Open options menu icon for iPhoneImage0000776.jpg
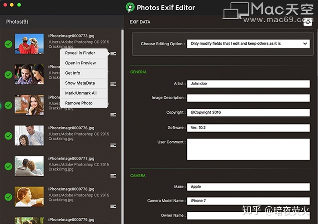 tap(113, 145)
